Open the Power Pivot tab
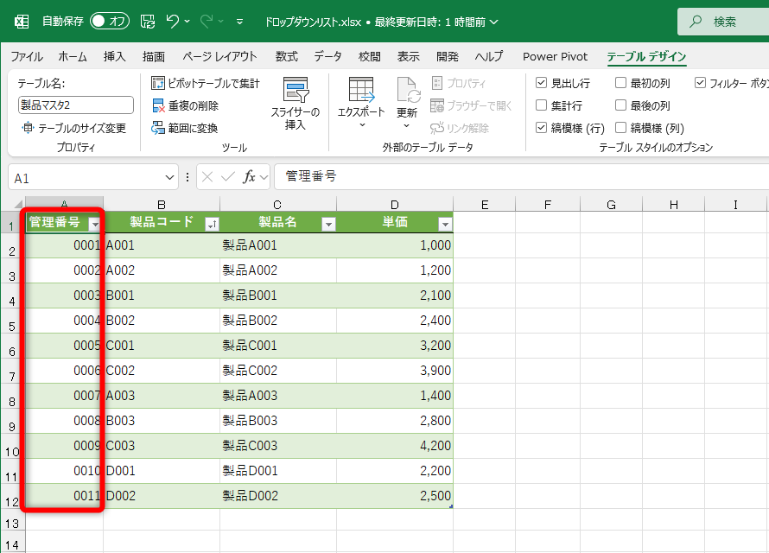769x553 pixels. 555,56
